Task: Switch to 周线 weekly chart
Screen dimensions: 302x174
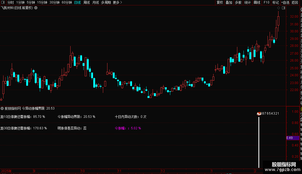Action: pyautogui.click(x=87, y=2)
